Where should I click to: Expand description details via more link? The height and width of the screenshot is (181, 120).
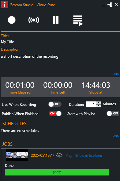[114, 74]
